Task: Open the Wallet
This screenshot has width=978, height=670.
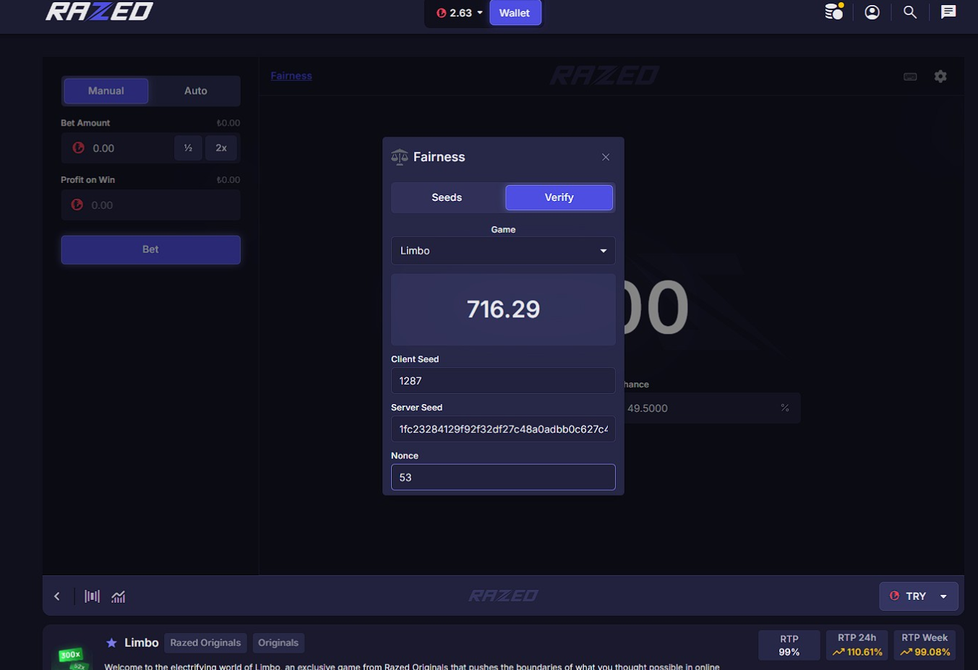Action: [515, 13]
